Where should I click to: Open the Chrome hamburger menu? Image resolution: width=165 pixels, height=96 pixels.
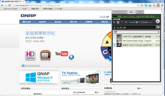pos(162,5)
